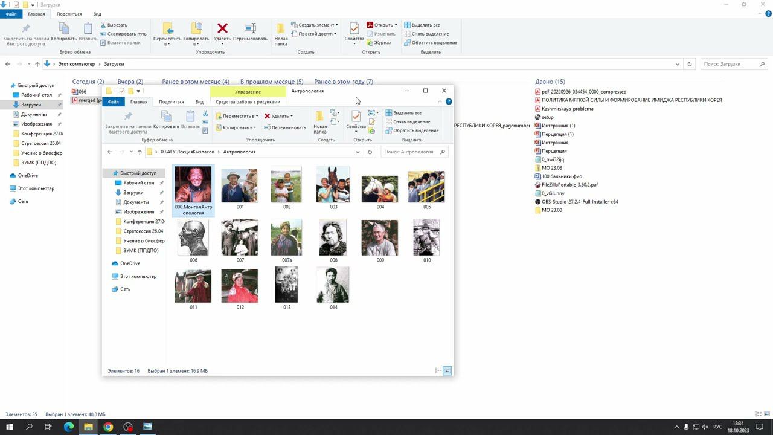Select the 000.МонголАнтропология thumbnail
This screenshot has width=773, height=435.
click(x=193, y=190)
